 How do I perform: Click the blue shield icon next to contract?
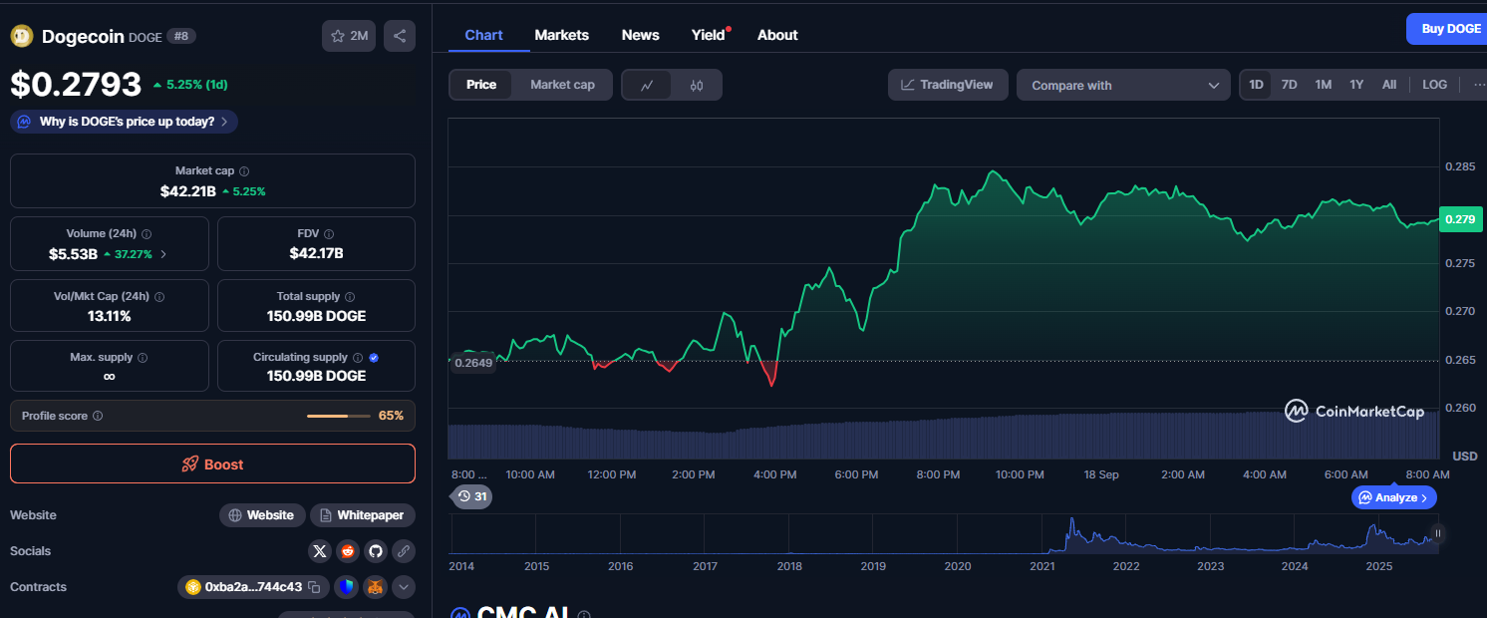point(346,587)
